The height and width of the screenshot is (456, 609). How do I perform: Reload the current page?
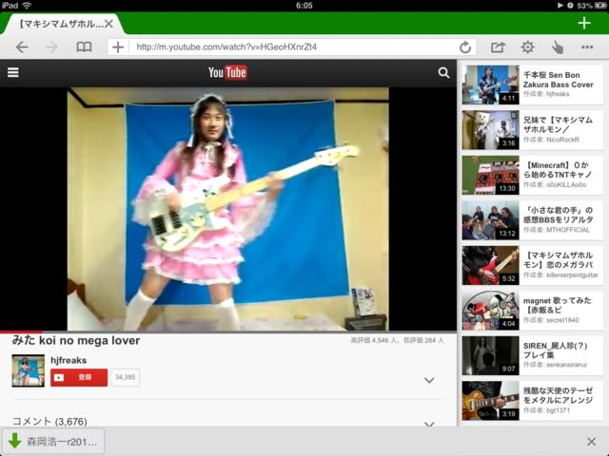click(464, 47)
